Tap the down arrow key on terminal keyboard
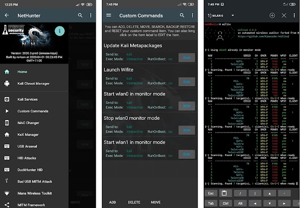The width and height of the screenshot is (300, 208). [x=269, y=204]
